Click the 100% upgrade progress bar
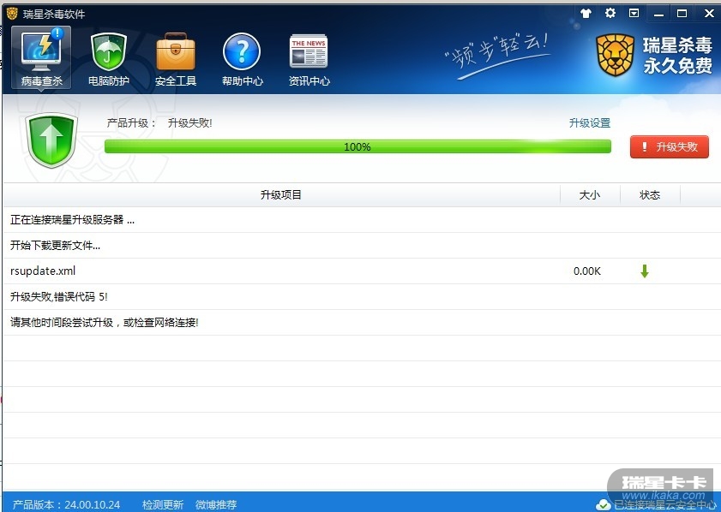The image size is (721, 512). (357, 147)
